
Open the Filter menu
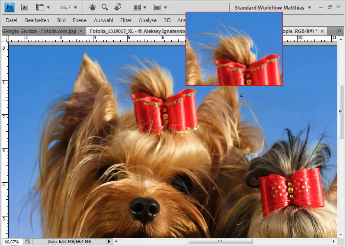[126, 20]
